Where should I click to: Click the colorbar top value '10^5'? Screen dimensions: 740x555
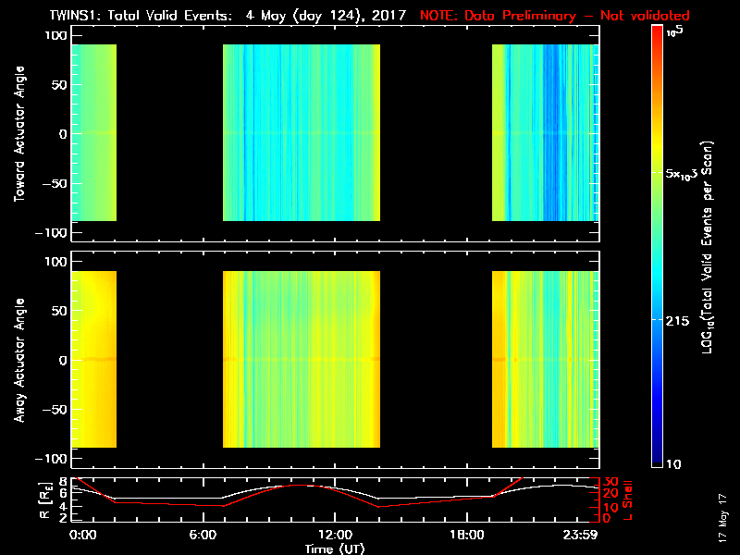pyautogui.click(x=675, y=31)
